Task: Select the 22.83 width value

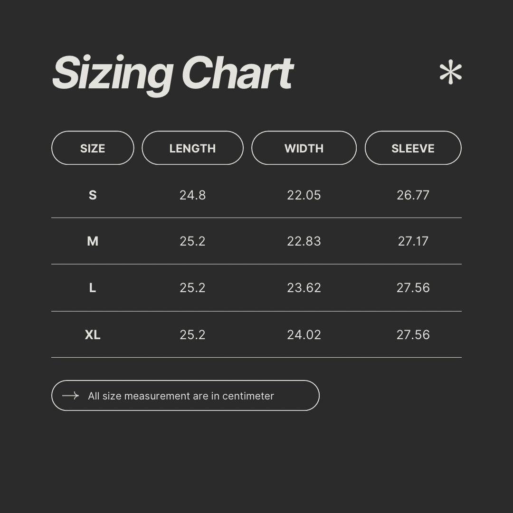Action: (x=304, y=241)
